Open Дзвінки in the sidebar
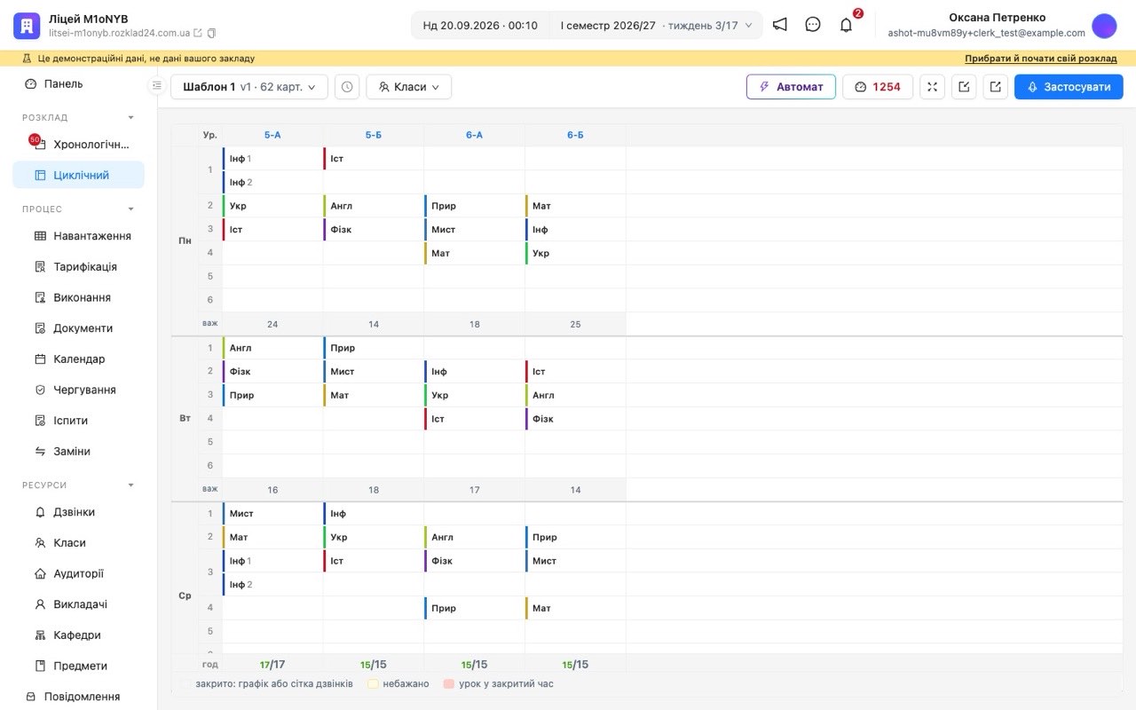Screen dimensions: 1136x710 pyautogui.click(x=78, y=512)
